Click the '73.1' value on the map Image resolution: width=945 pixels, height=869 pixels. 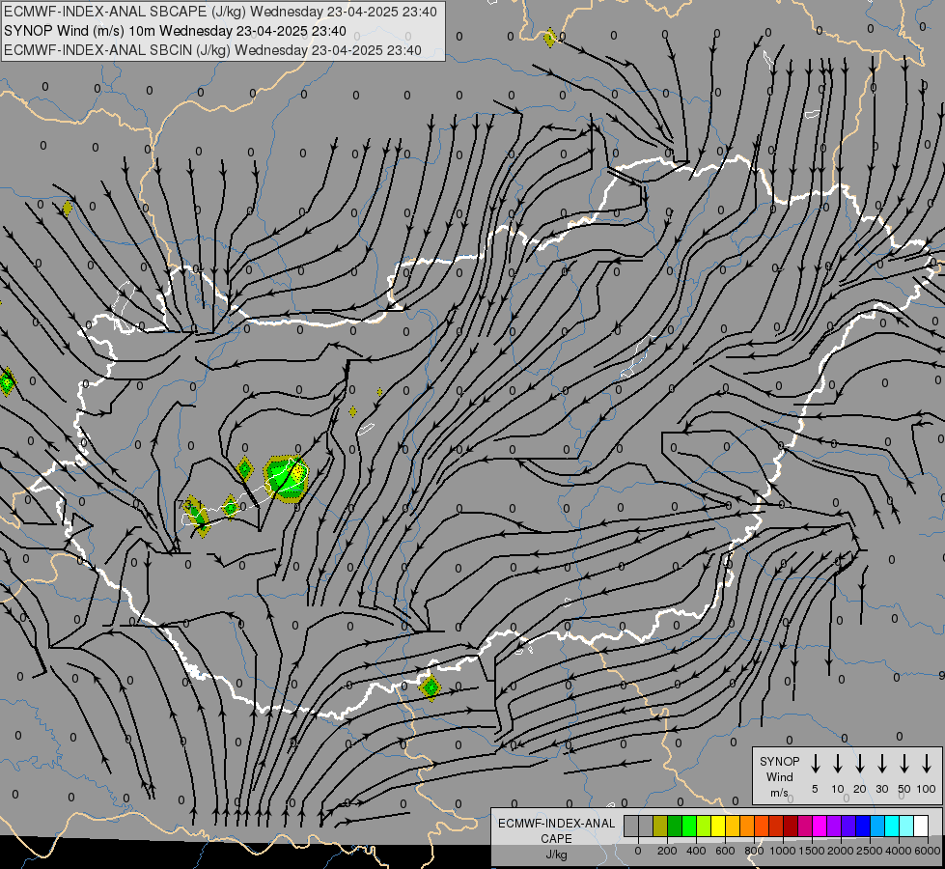click(188, 504)
